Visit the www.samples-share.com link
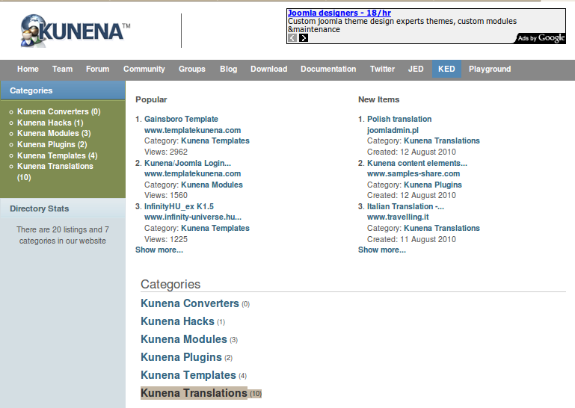The width and height of the screenshot is (575, 408). (x=413, y=173)
